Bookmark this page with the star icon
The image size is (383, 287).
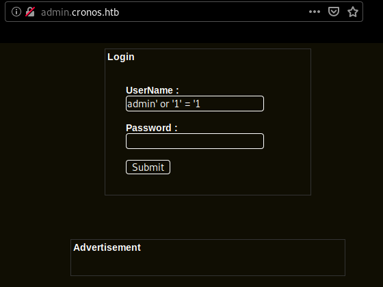pyautogui.click(x=353, y=12)
